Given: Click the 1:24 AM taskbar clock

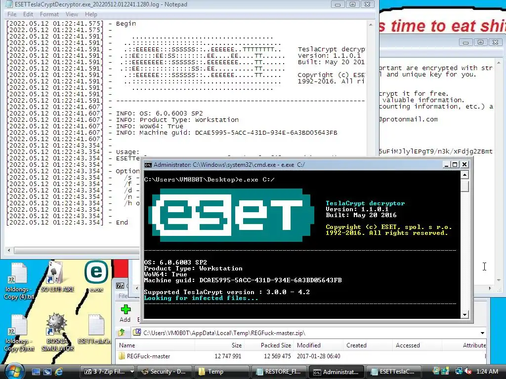Looking at the screenshot, I should coord(487,372).
